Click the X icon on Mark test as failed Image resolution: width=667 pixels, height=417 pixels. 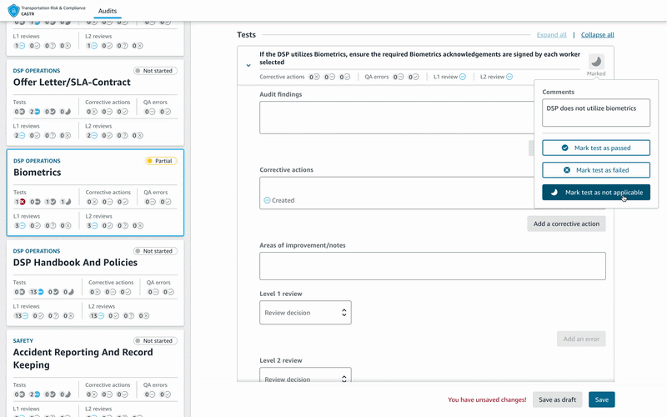(567, 170)
